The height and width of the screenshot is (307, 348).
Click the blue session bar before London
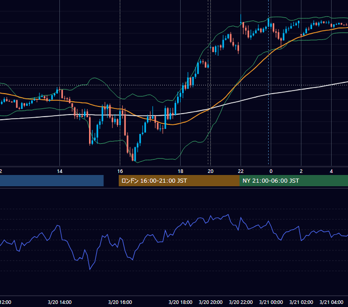[x=52, y=181]
